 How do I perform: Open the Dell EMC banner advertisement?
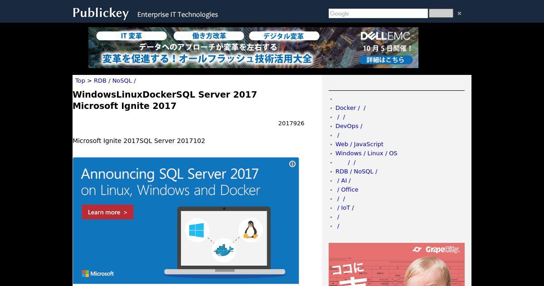(253, 48)
